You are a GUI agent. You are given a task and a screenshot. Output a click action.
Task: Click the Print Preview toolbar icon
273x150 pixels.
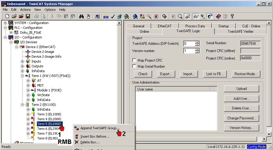(x=43, y=17)
